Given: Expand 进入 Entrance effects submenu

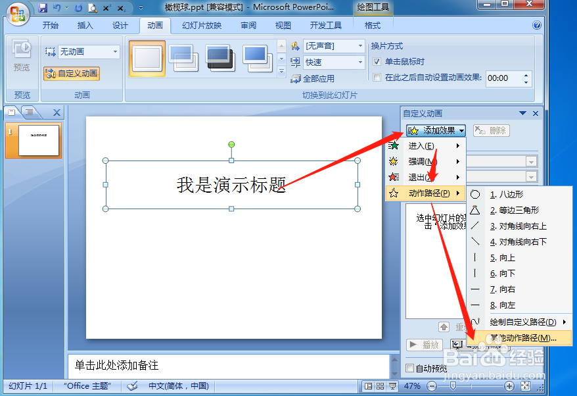Looking at the screenshot, I should coord(426,145).
